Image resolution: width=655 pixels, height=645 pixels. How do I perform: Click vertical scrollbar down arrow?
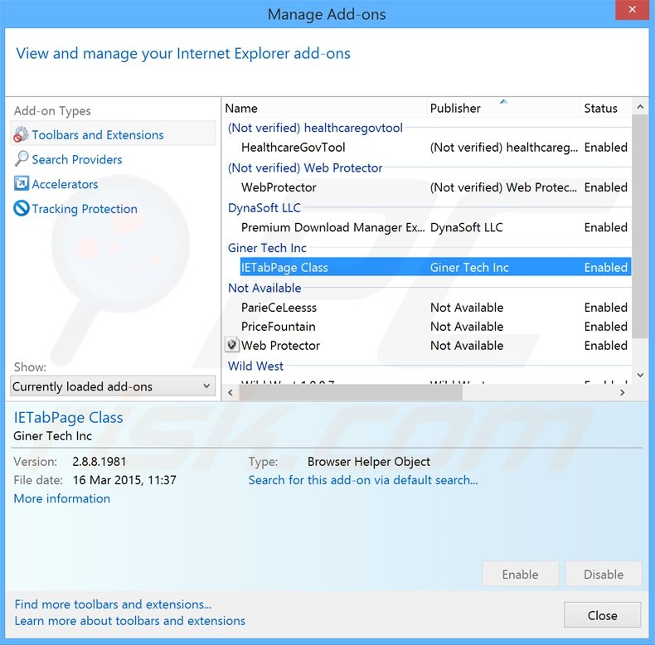pyautogui.click(x=640, y=375)
